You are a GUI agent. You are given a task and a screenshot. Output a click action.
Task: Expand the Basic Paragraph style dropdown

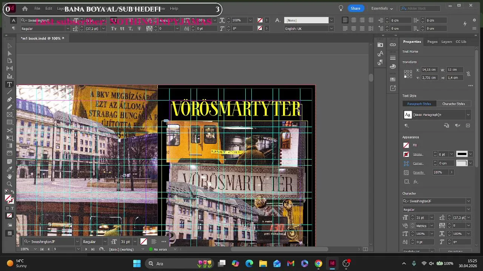click(x=468, y=115)
